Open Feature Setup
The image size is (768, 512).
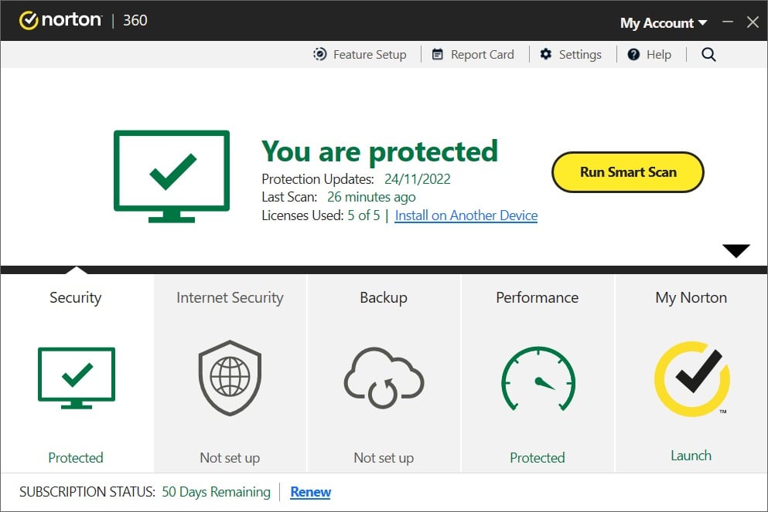(360, 54)
